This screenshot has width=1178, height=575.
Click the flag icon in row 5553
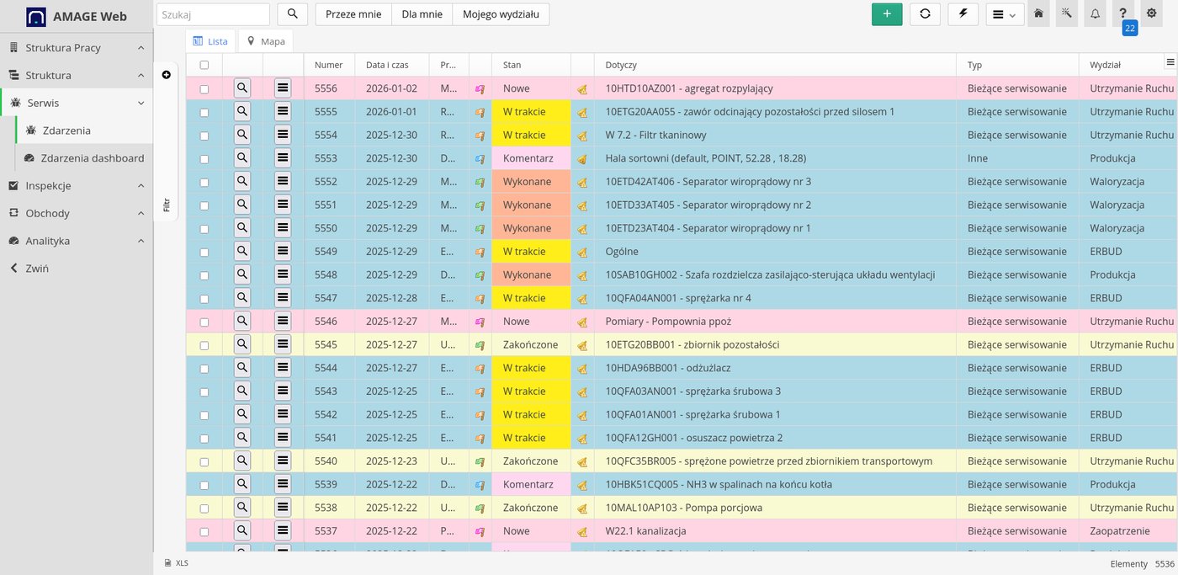click(x=480, y=158)
